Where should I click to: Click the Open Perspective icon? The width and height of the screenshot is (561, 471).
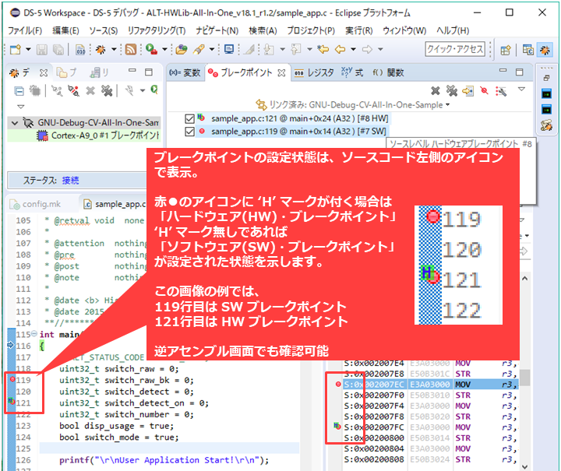point(505,50)
